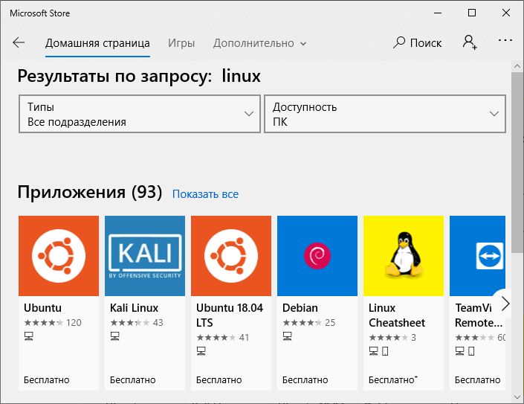
Task: Expand the Доступность filter dropdown
Action: pos(385,114)
